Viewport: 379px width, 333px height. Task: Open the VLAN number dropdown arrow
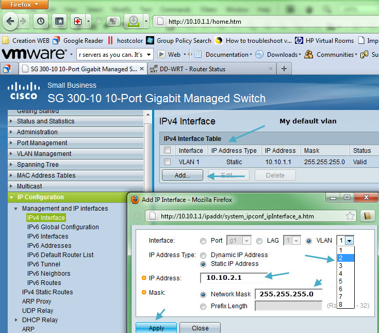pos(350,241)
